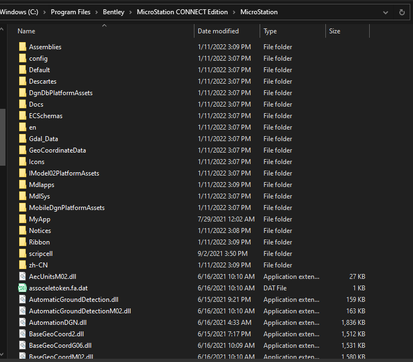Select the IModel02PlatformAssets folder name
This screenshot has width=413, height=362.
pos(64,173)
